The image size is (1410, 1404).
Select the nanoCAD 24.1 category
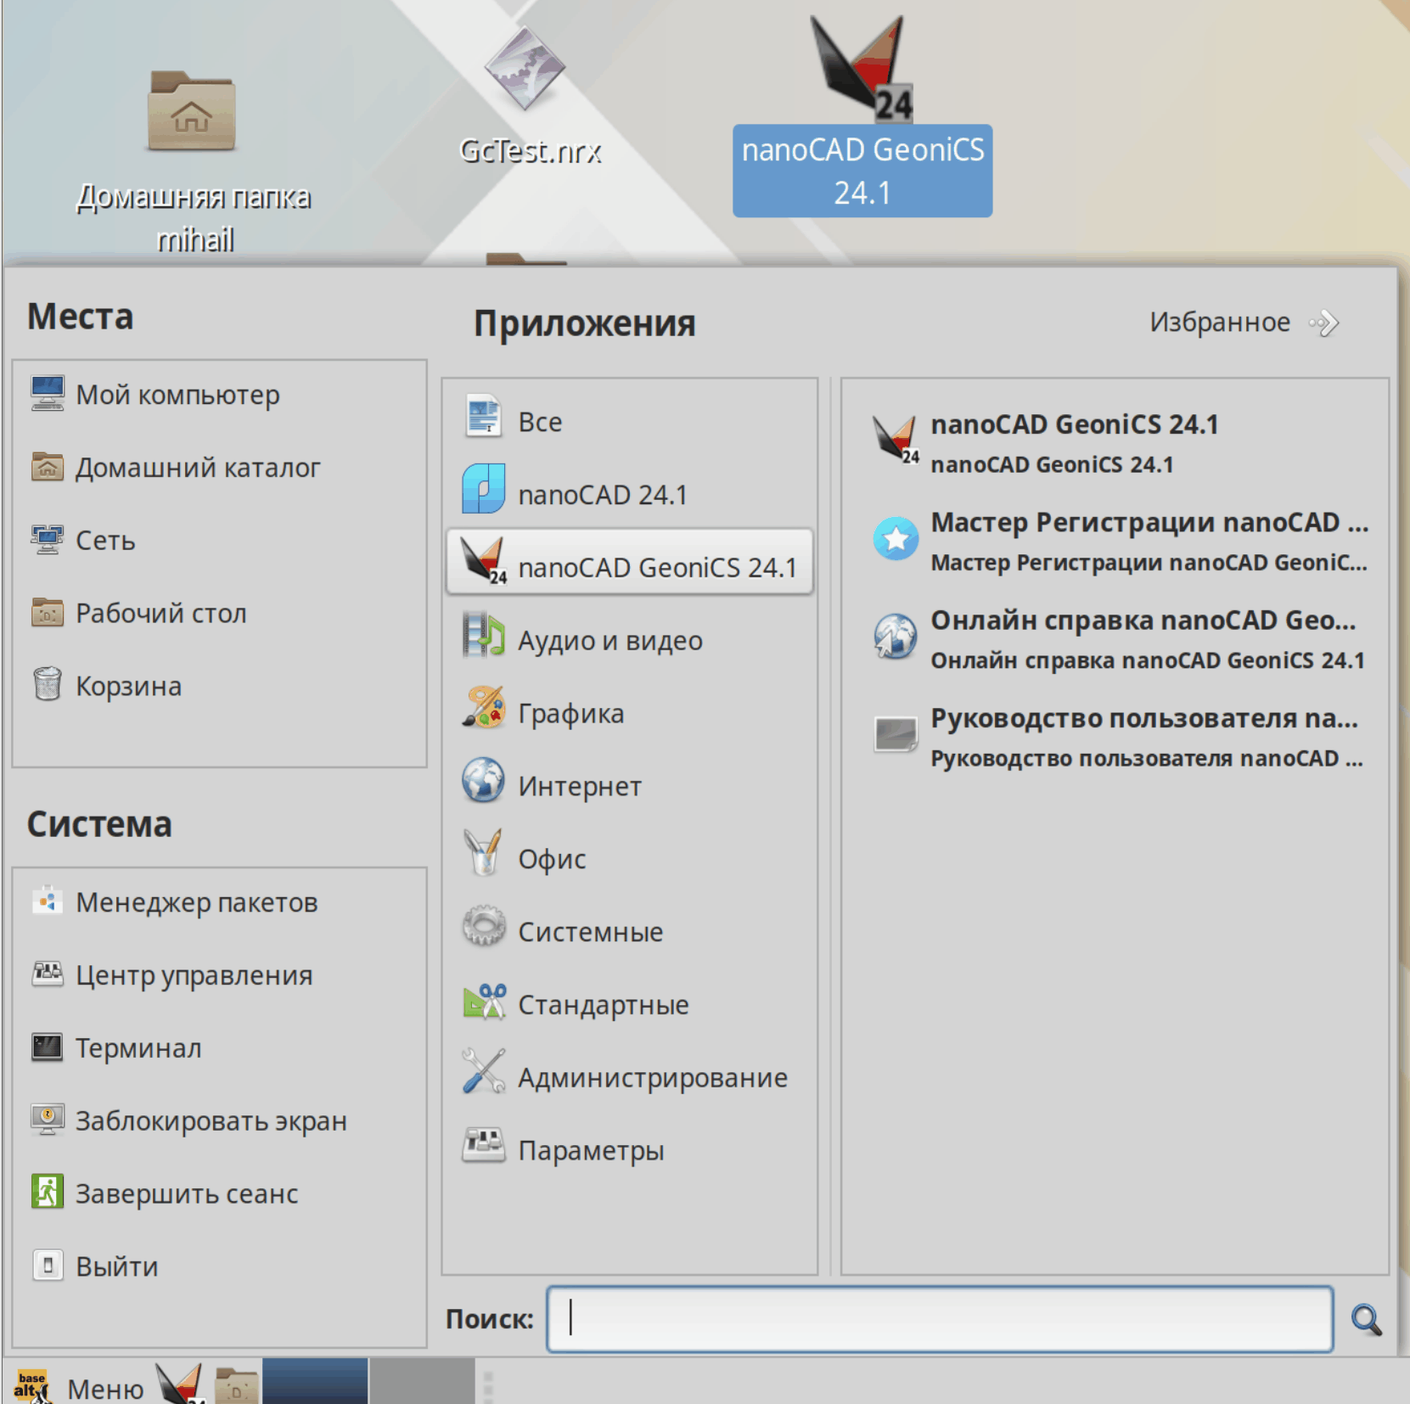(x=602, y=494)
